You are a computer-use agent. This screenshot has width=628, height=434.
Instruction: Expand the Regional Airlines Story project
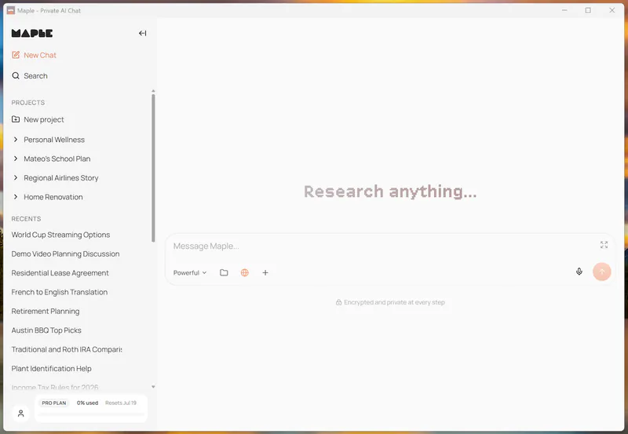[x=16, y=177]
